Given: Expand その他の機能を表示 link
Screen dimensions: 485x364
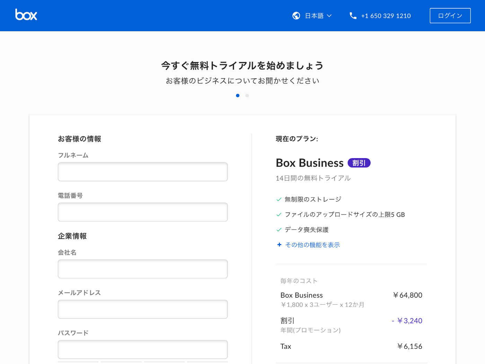Looking at the screenshot, I should (312, 245).
